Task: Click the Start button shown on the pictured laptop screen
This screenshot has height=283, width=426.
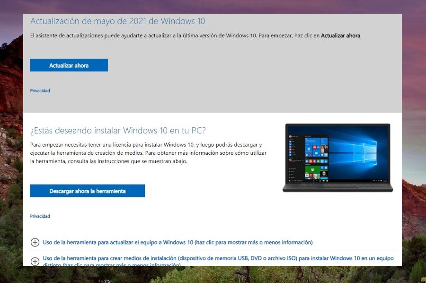Action: pyautogui.click(x=290, y=181)
